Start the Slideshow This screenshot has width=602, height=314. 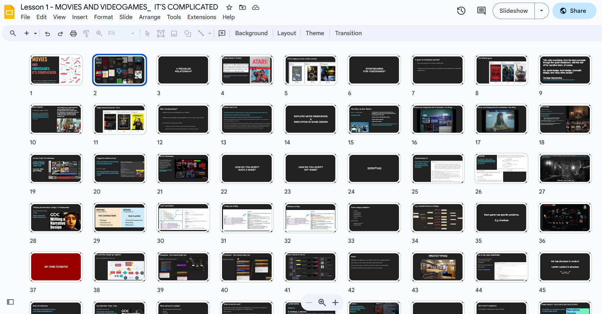click(x=514, y=11)
